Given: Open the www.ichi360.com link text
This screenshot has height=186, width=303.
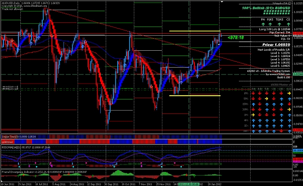Looking at the screenshot, I should (280, 74).
